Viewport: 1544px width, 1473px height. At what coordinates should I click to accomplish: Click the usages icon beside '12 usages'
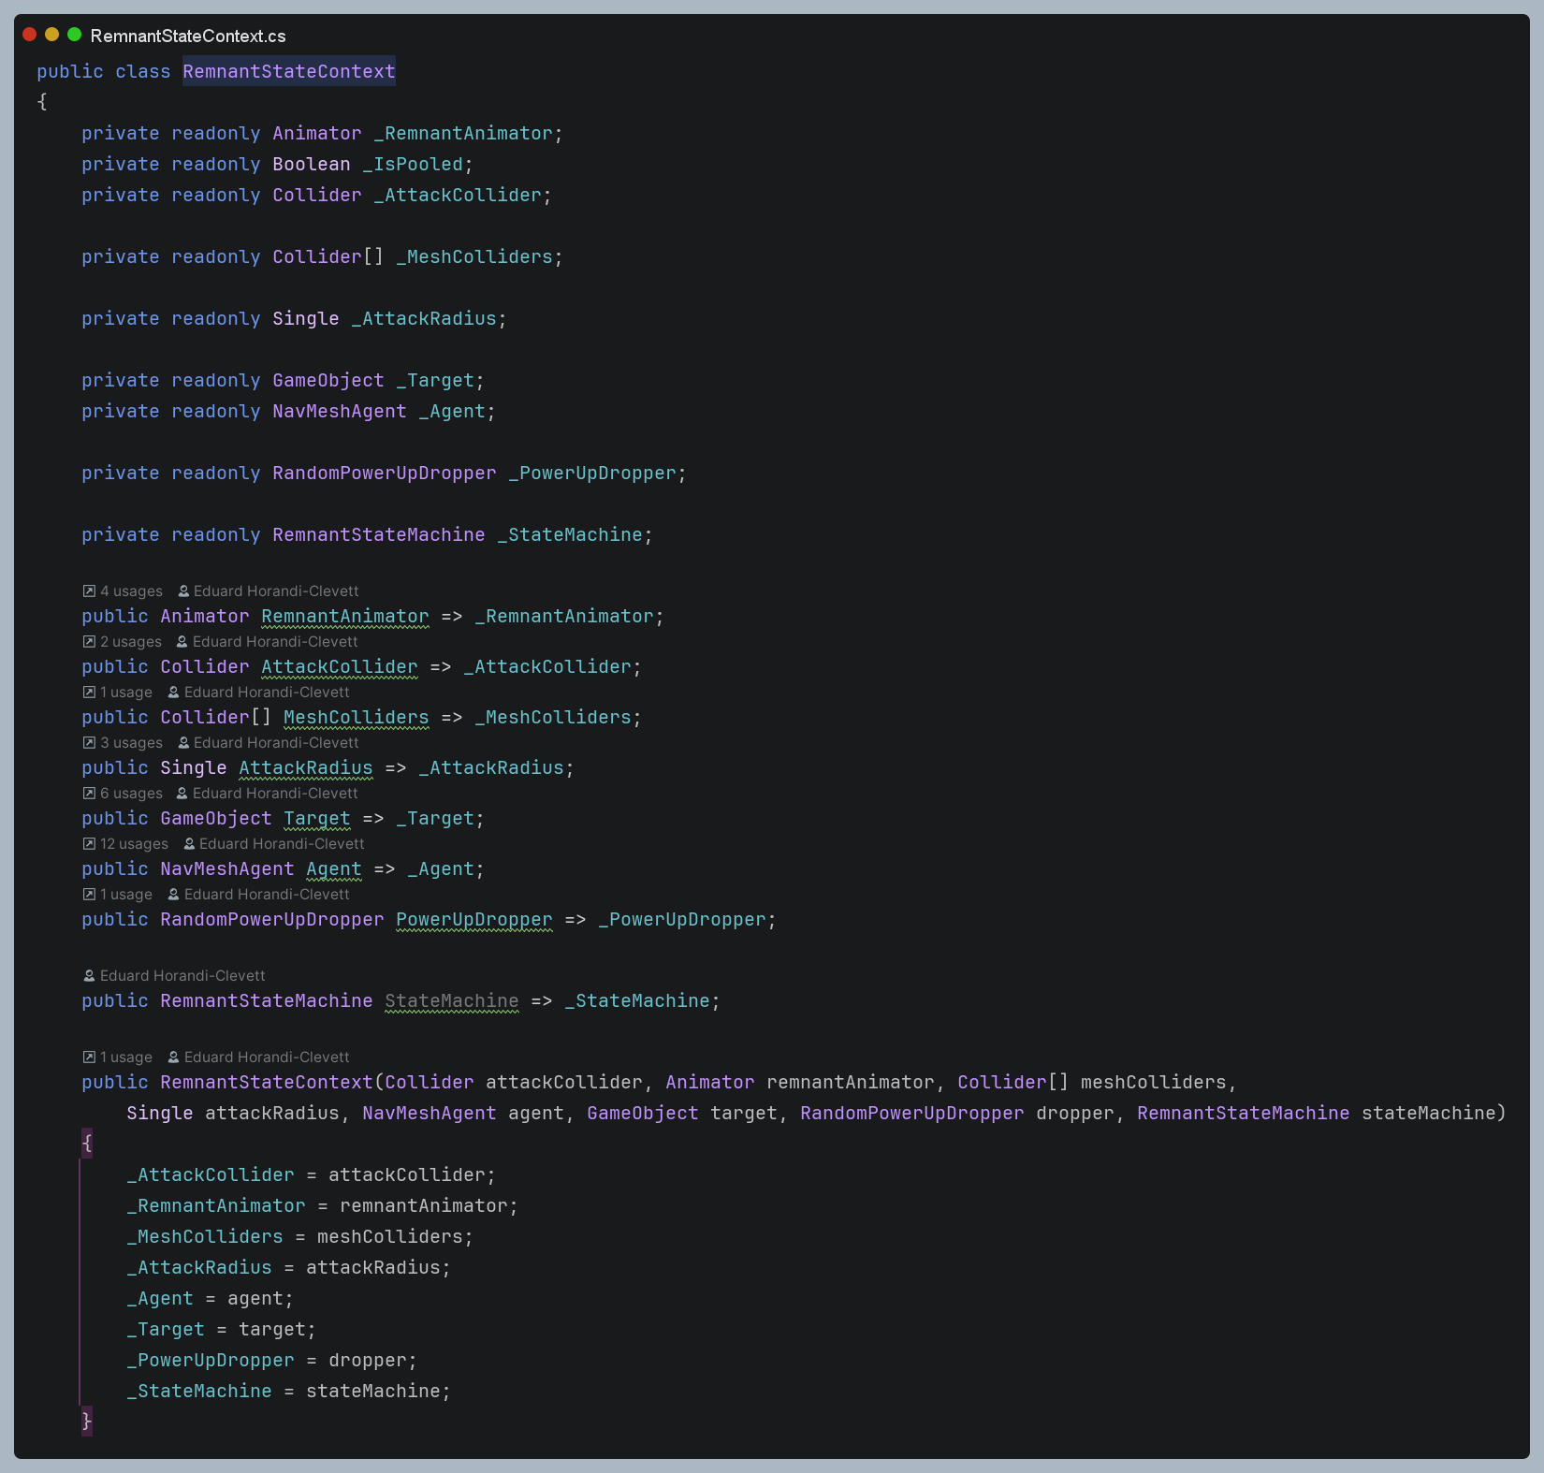[x=89, y=844]
